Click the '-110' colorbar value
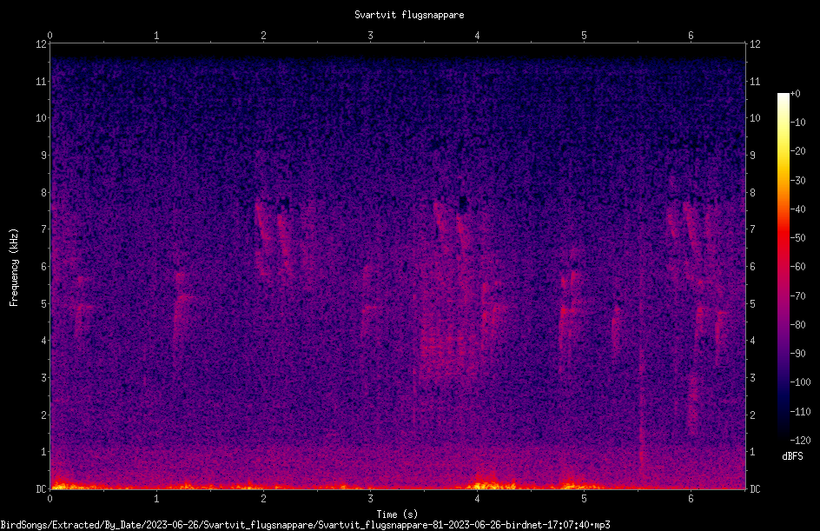Image resolution: width=820 pixels, height=531 pixels. click(800, 411)
